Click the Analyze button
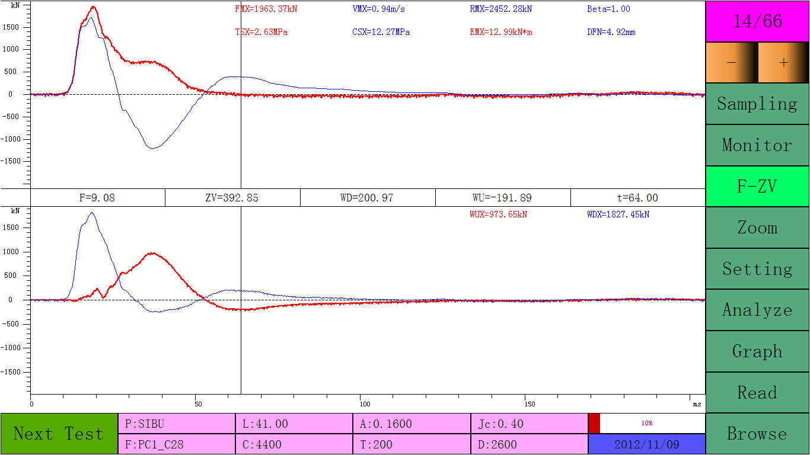 pos(757,310)
